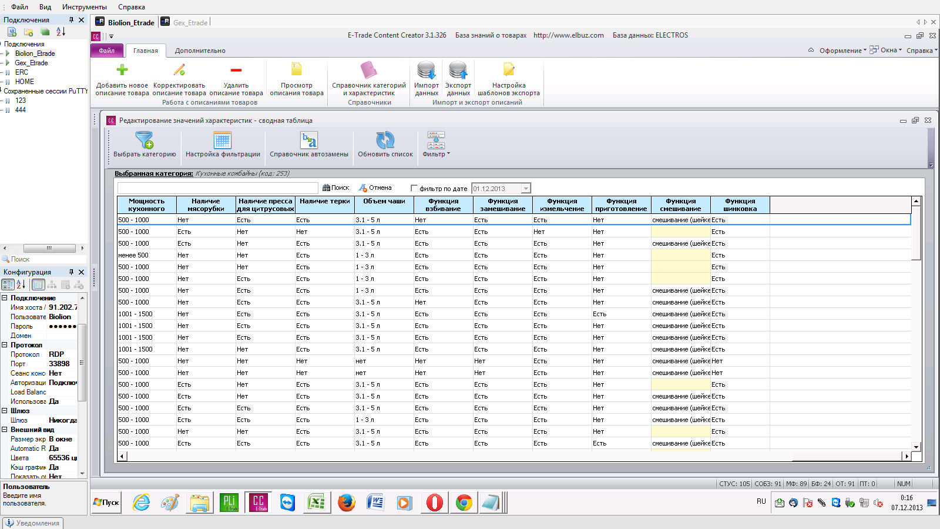
Task: Click the Отмена button
Action: point(375,188)
